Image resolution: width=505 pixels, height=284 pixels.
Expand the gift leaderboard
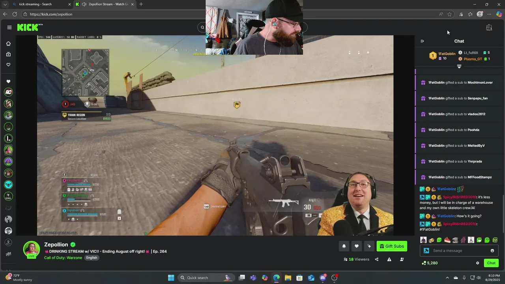point(459,66)
